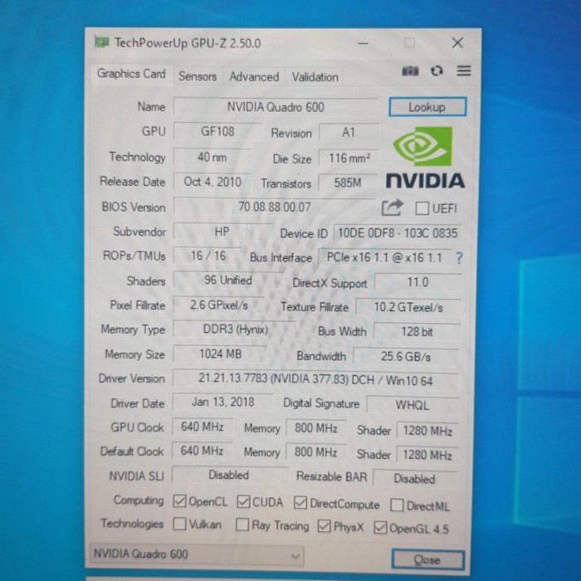581x581 pixels.
Task: Click the TechPowerUp GPU-Z 2.50.0 title text
Action: pyautogui.click(x=188, y=43)
